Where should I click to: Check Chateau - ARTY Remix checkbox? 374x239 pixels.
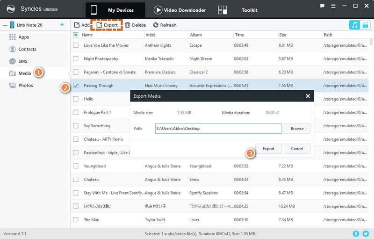coord(76,139)
